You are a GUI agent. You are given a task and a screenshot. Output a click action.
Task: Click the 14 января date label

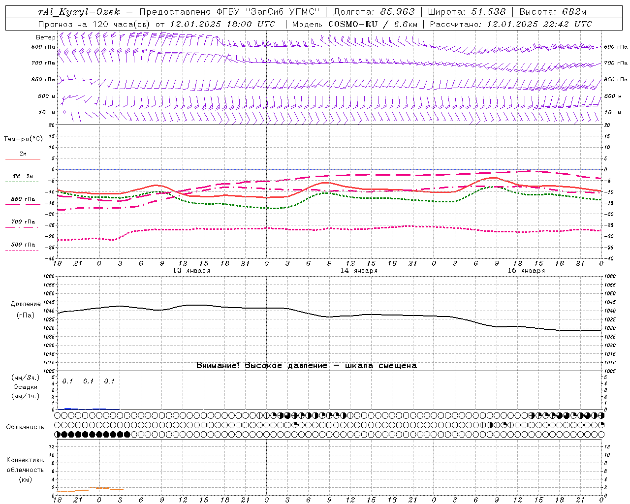click(x=359, y=271)
